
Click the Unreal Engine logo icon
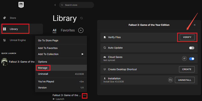point(4,40)
